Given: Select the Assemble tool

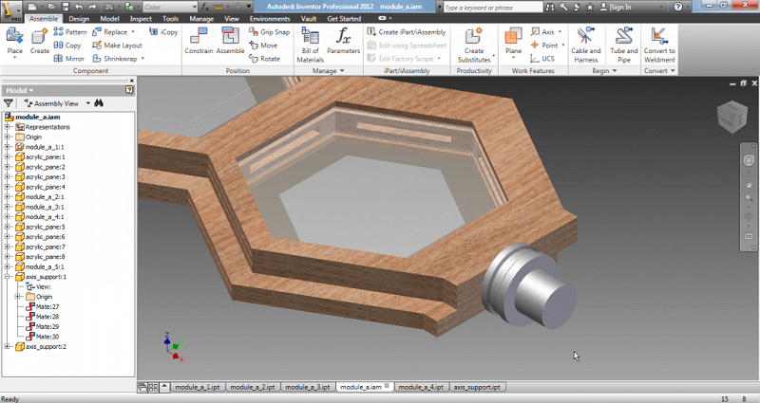Looking at the screenshot, I should click(x=230, y=41).
